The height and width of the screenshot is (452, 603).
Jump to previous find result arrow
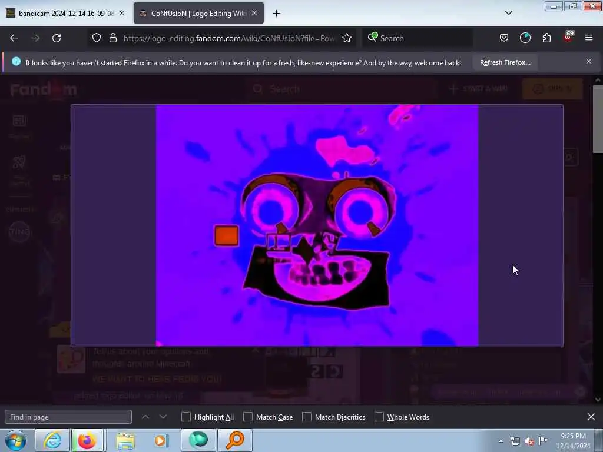(145, 417)
